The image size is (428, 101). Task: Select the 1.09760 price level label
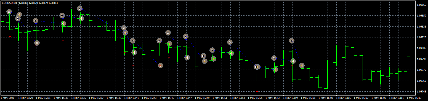422,81
